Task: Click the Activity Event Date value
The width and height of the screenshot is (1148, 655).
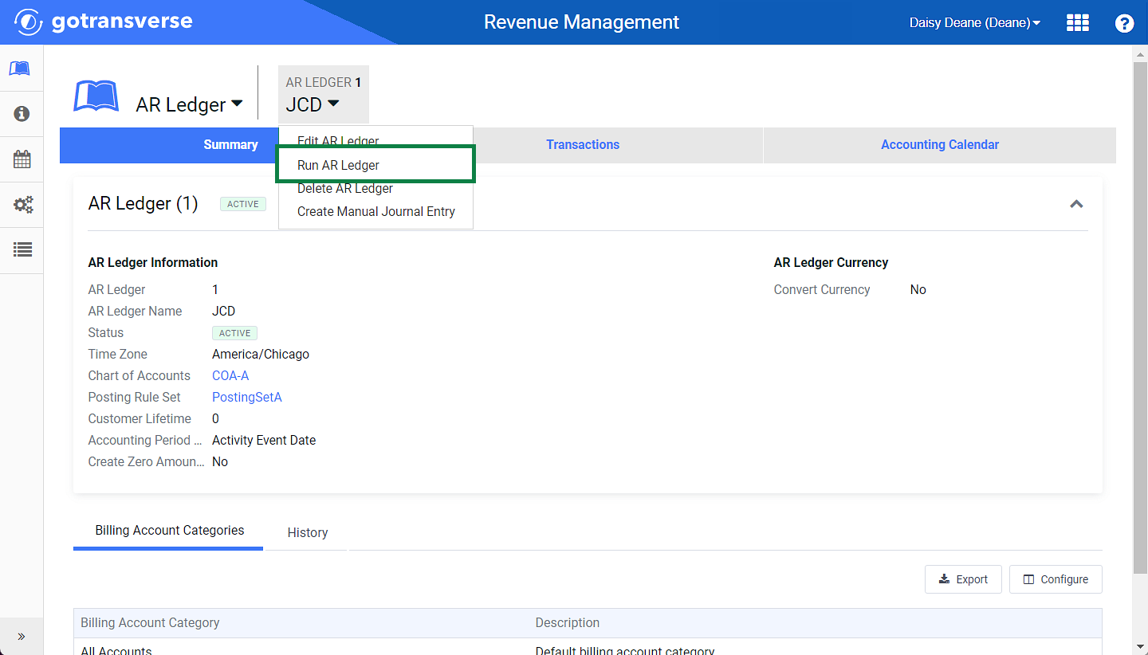Action: [264, 440]
